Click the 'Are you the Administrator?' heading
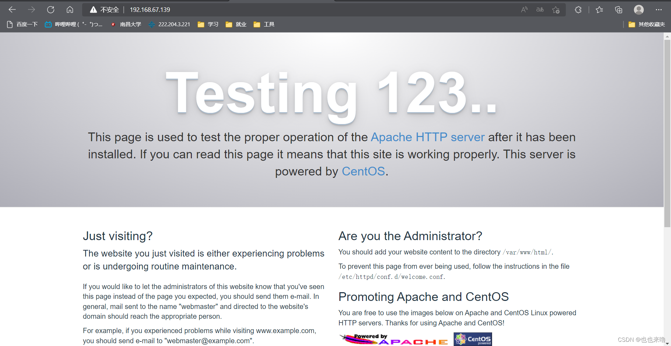This screenshot has width=671, height=346. coord(410,236)
